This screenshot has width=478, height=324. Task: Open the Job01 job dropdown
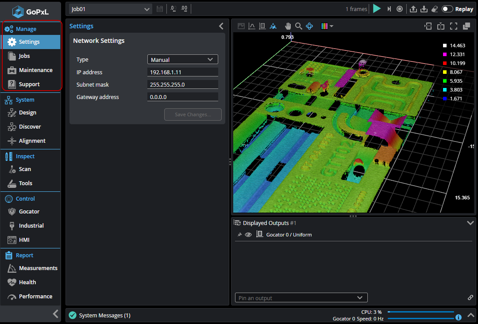click(x=110, y=9)
